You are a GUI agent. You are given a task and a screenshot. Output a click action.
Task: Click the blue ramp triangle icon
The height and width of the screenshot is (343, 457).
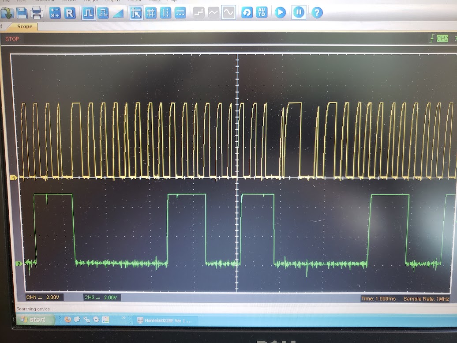118,13
